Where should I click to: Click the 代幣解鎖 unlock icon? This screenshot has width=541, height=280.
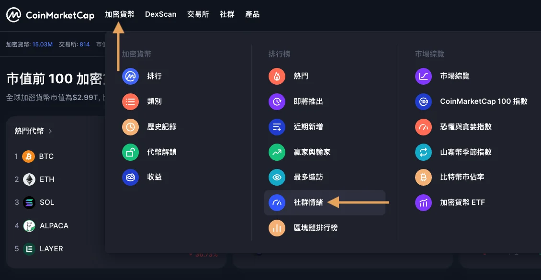pos(130,152)
